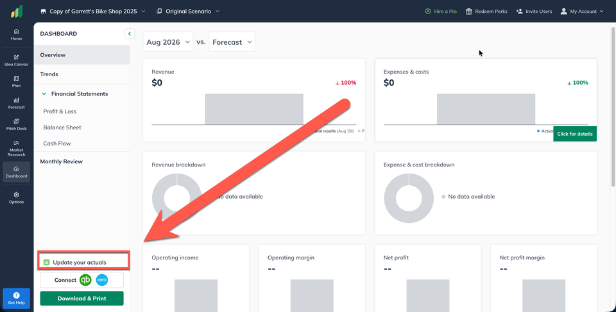This screenshot has width=616, height=312.
Task: Open the Aug 2026 period dropdown
Action: [167, 42]
